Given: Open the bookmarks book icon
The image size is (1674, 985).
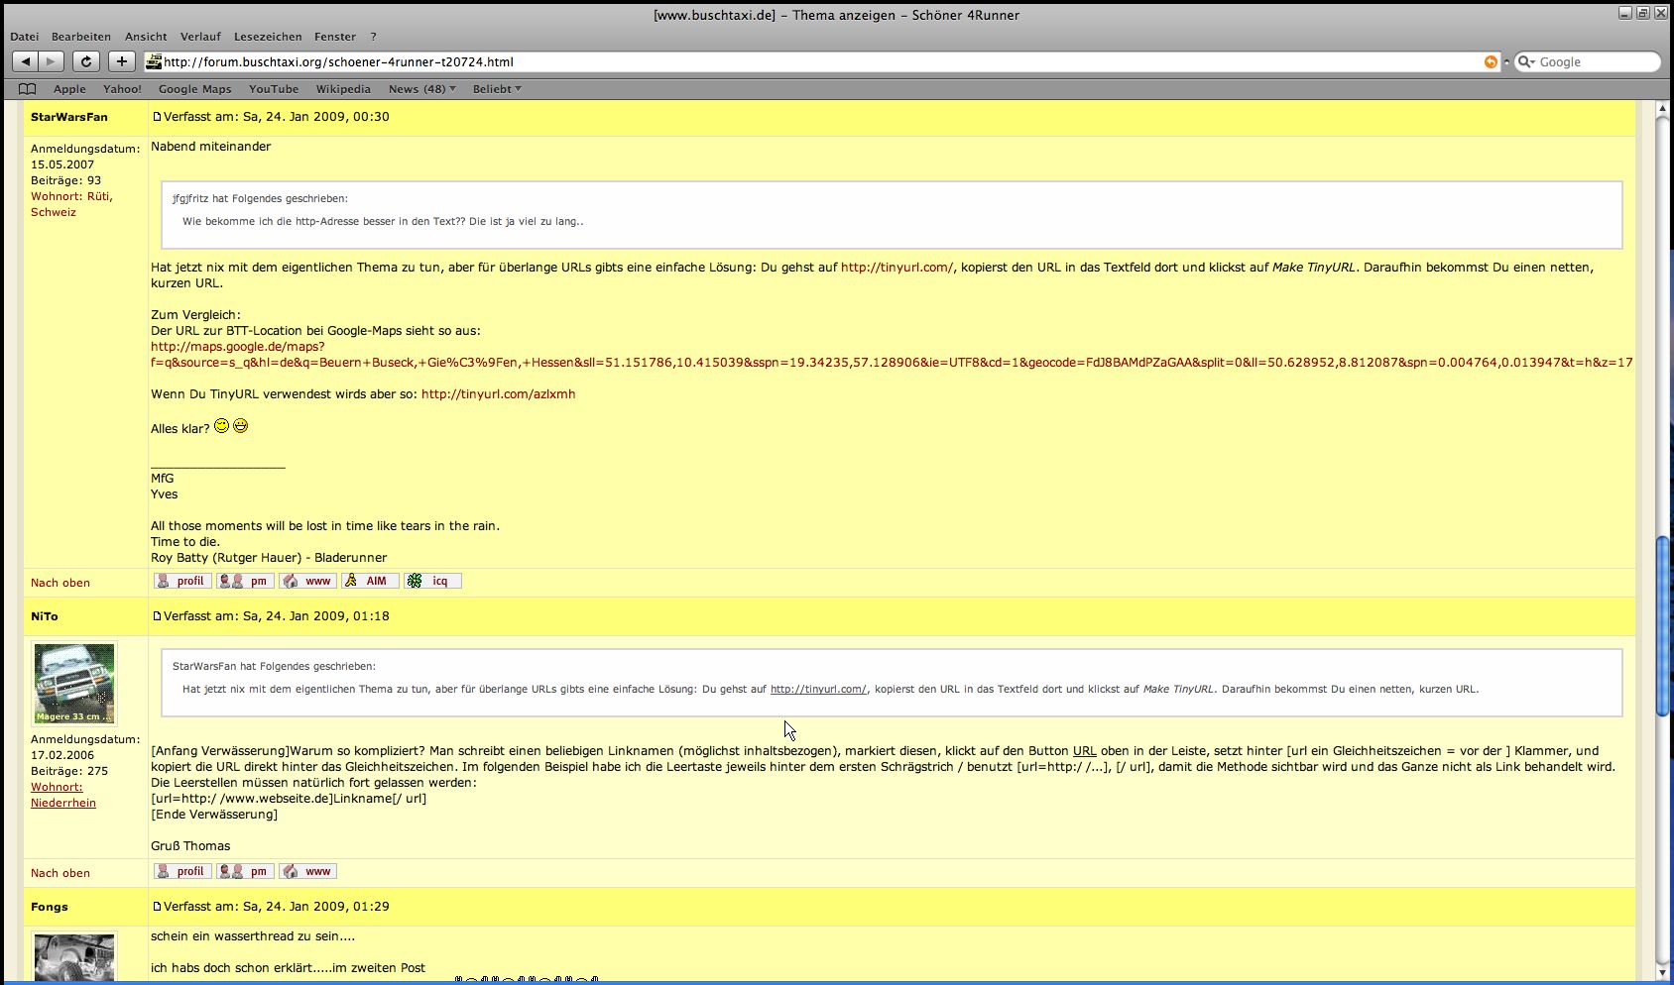Looking at the screenshot, I should (x=28, y=89).
